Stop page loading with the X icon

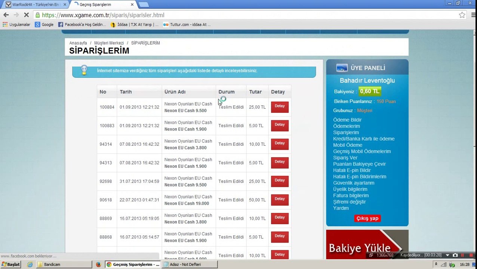coord(27,15)
